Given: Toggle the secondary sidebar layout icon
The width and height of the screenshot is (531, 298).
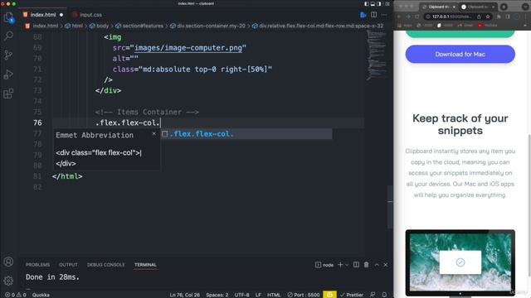Looking at the screenshot, I should pyautogui.click(x=379, y=3).
